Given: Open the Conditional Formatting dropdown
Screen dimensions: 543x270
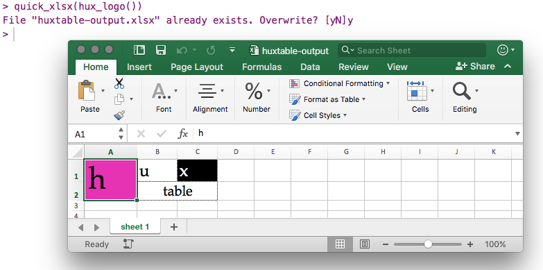Looking at the screenshot, I should pos(388,83).
